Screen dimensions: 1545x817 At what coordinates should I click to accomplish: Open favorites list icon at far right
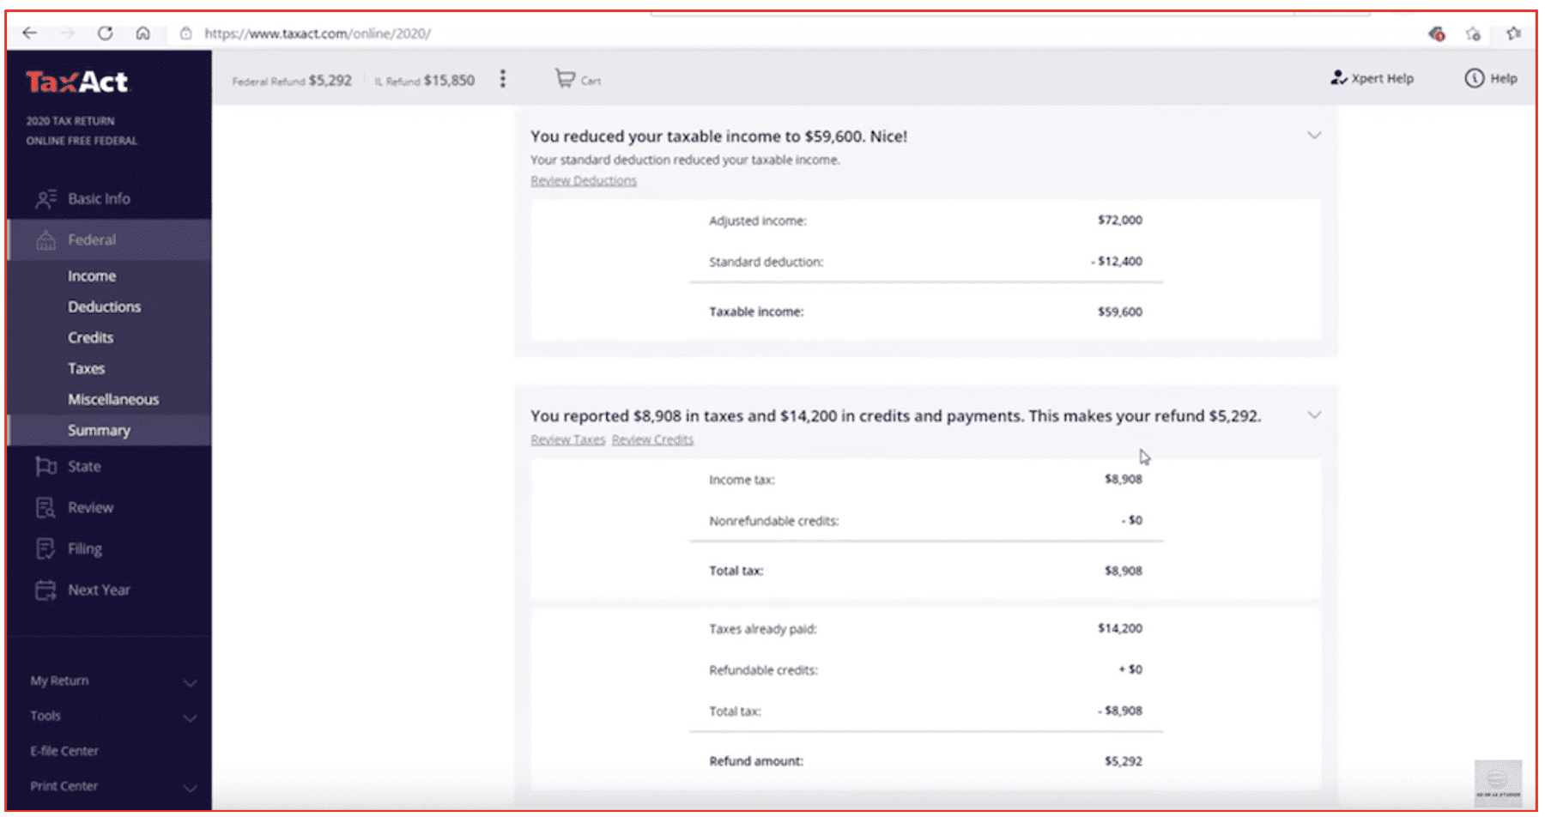[x=1513, y=33]
